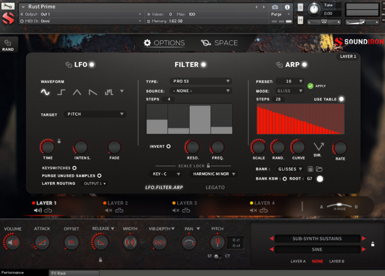Toggle the USE TABLE switch

tap(341, 99)
